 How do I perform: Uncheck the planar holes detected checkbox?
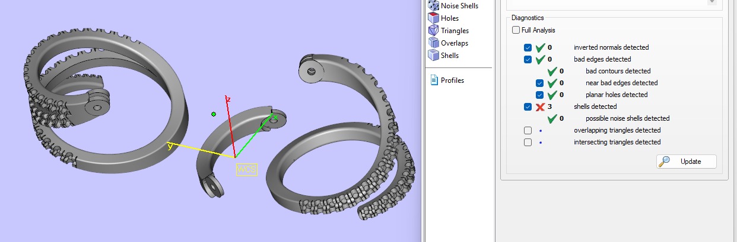540,95
